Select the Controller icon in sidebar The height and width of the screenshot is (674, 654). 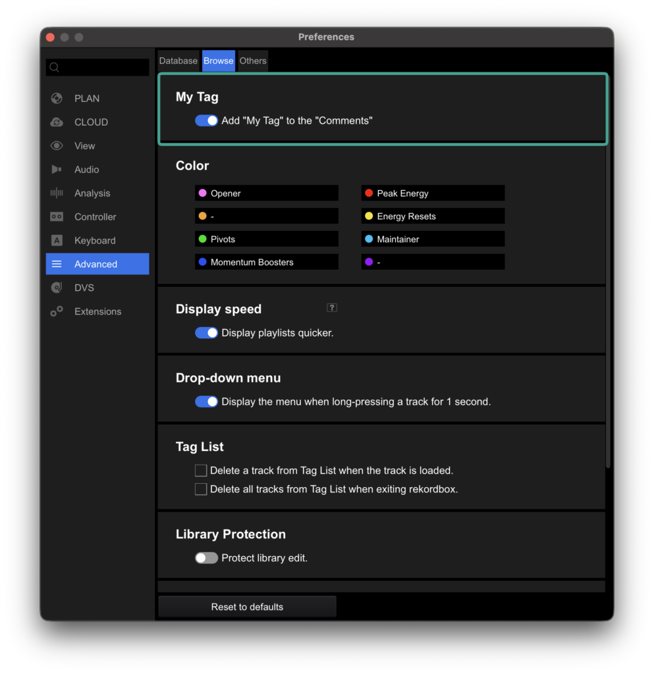click(57, 217)
